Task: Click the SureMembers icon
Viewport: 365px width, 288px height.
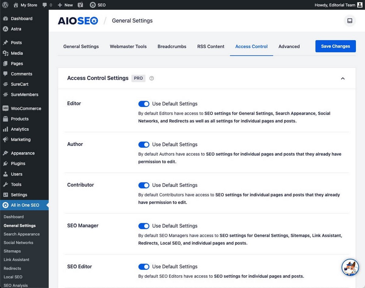Action: (x=5, y=95)
